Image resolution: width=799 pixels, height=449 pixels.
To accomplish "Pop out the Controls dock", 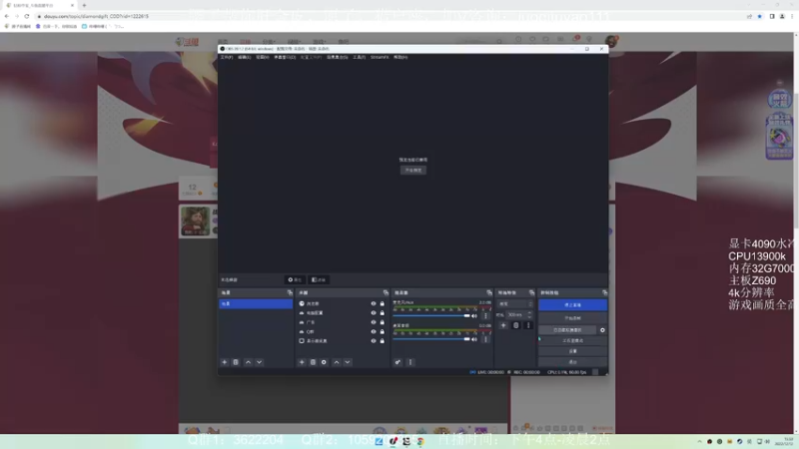I will pos(604,292).
